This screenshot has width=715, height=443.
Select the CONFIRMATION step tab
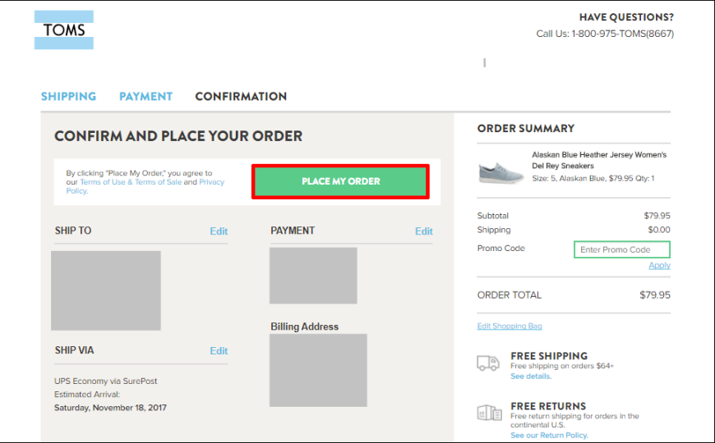pyautogui.click(x=241, y=97)
